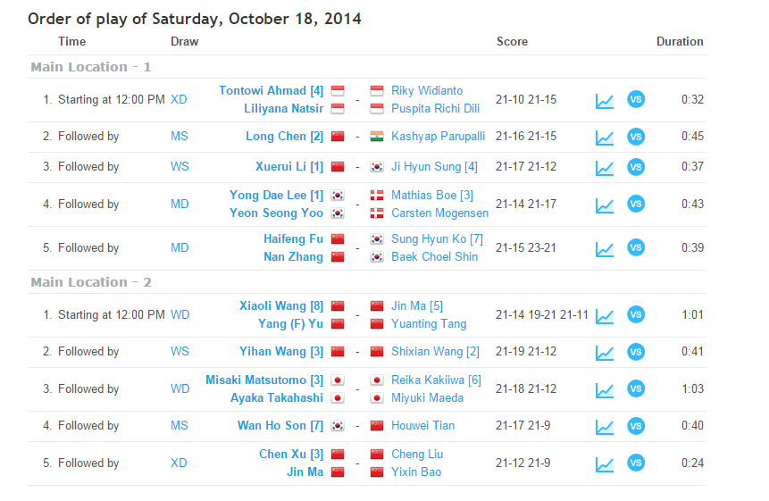The width and height of the screenshot is (769, 501).
Task: Click Yixin Bao player name
Action: (417, 472)
